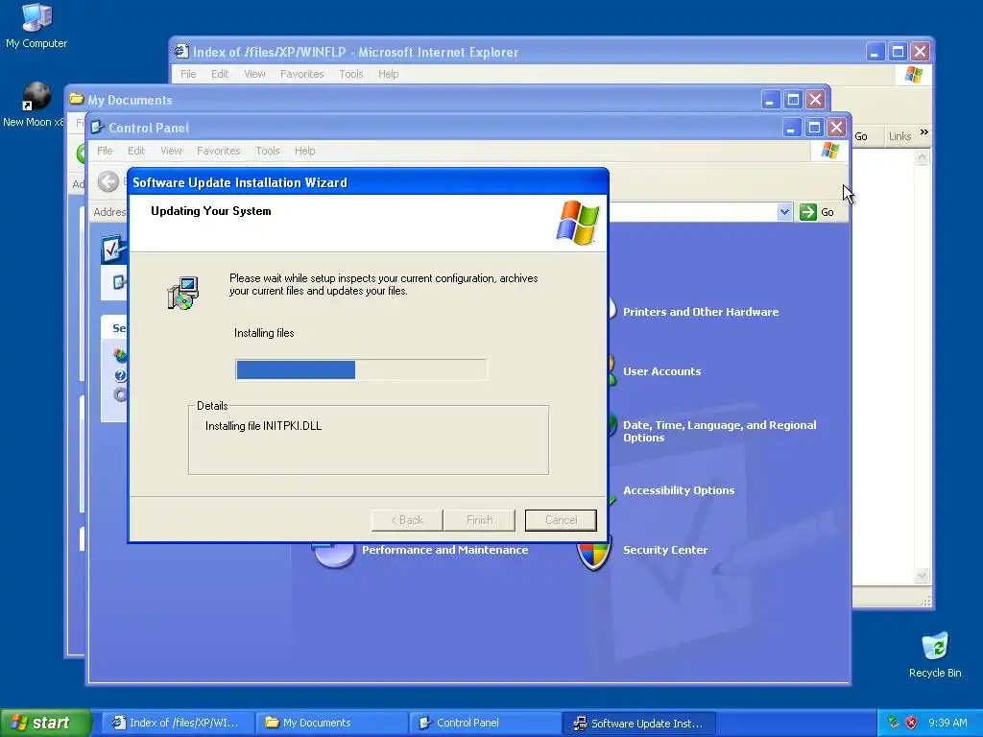The image size is (983, 737).
Task: Open User Accounts category
Action: coord(662,371)
